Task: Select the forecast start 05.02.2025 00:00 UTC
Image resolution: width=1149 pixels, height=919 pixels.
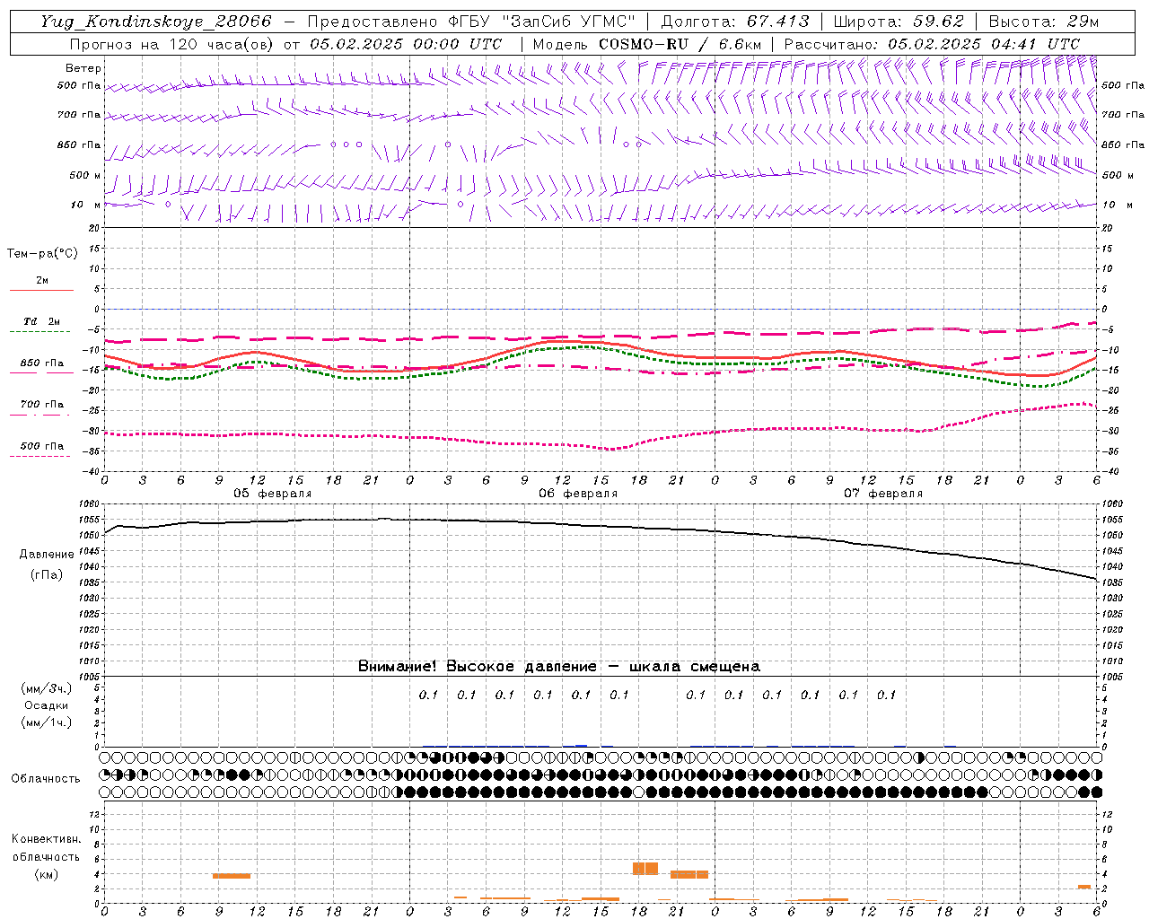Action: [x=406, y=44]
